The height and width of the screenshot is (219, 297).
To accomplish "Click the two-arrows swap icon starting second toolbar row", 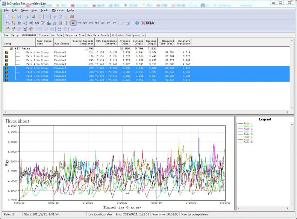I will click(8, 23).
